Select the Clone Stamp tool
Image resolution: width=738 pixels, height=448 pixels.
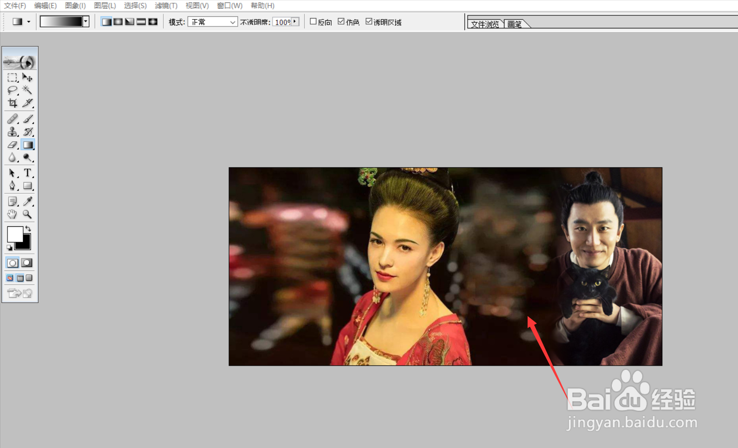(x=13, y=132)
